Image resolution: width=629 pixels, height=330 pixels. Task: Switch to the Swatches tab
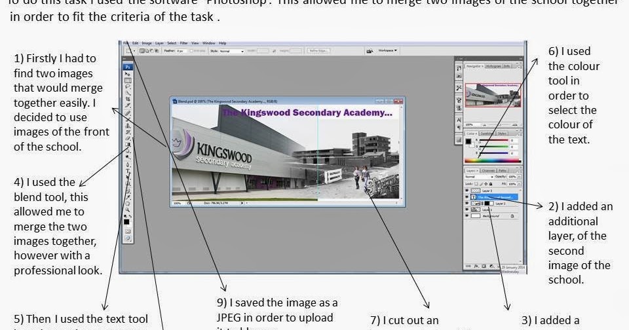click(486, 134)
